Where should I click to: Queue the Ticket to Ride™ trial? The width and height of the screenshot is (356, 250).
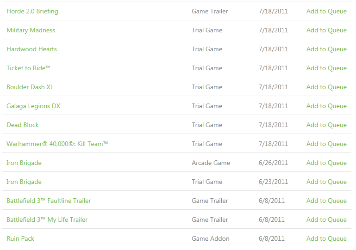point(326,68)
